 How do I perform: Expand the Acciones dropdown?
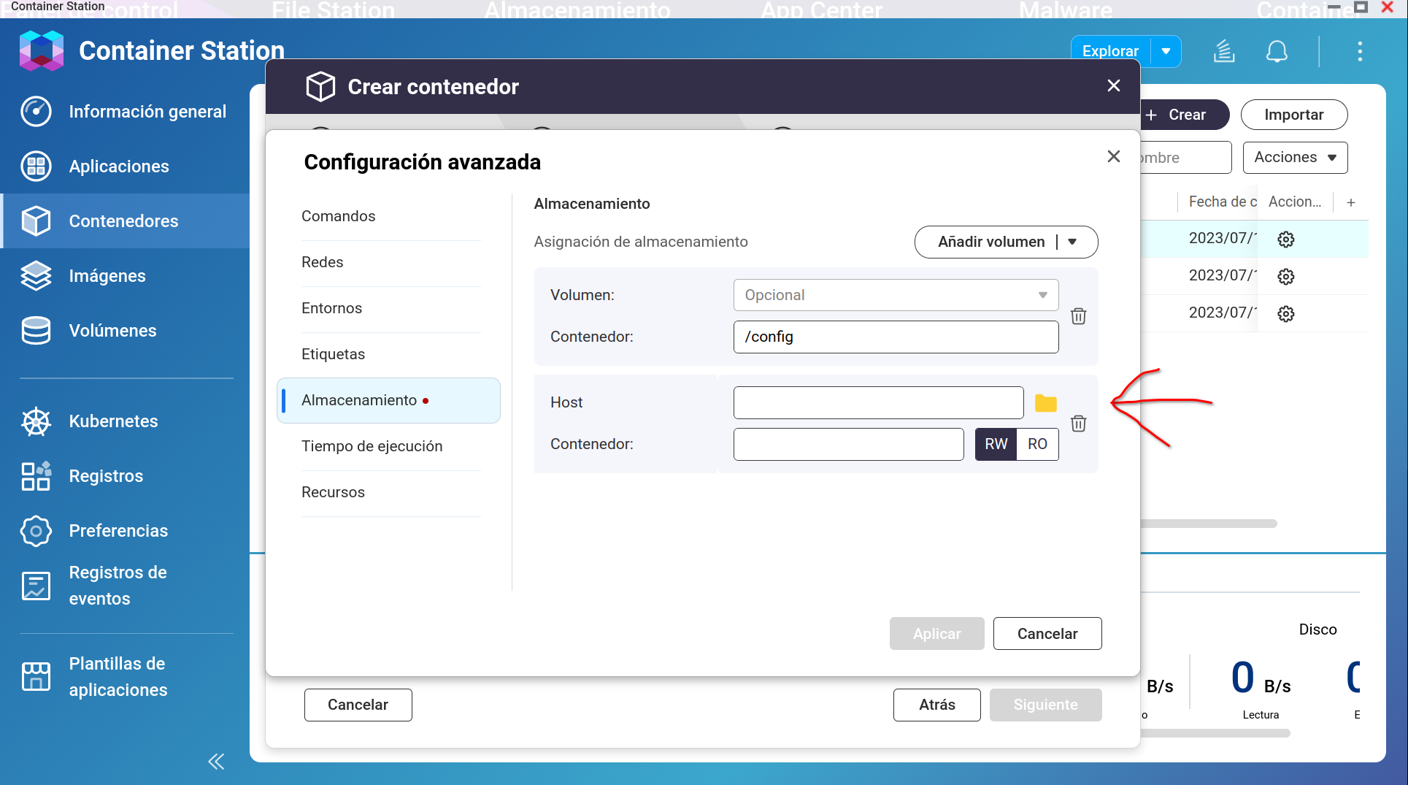(1295, 158)
